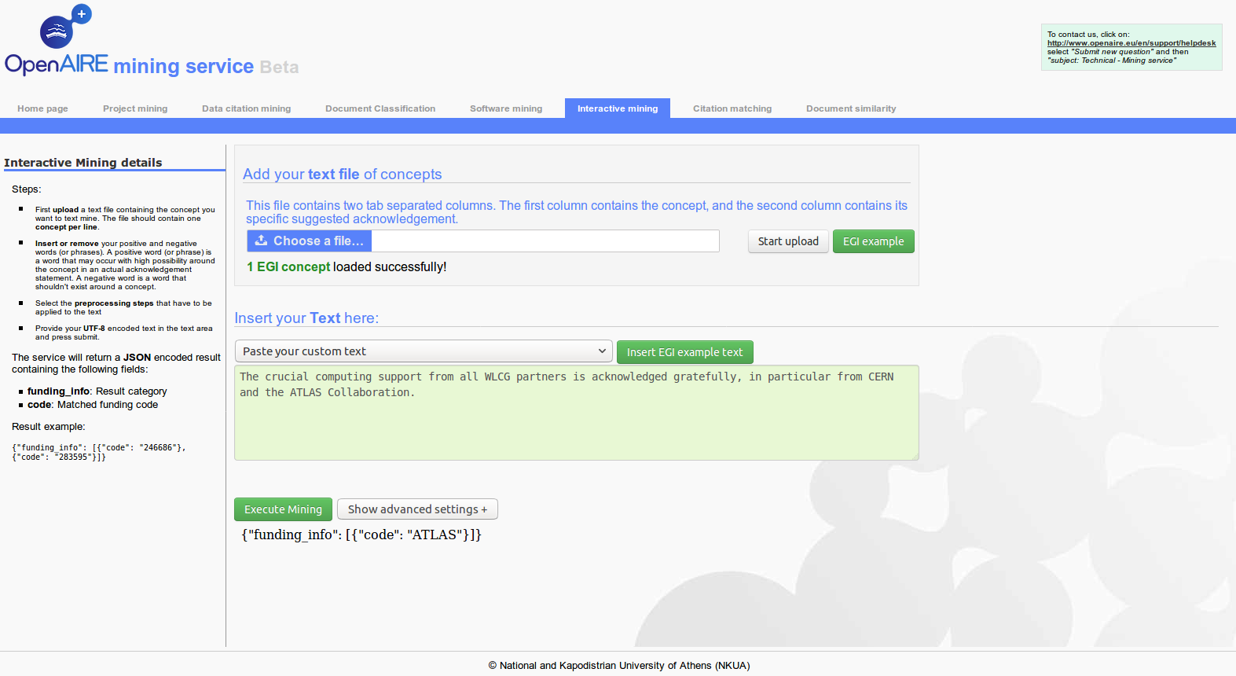
Task: Click the 'funding_info: Result category' line
Action: tap(97, 391)
